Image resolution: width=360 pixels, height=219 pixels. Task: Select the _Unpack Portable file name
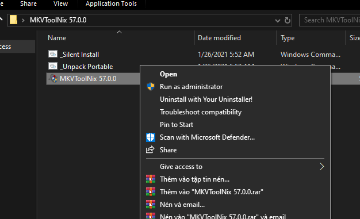click(x=86, y=67)
